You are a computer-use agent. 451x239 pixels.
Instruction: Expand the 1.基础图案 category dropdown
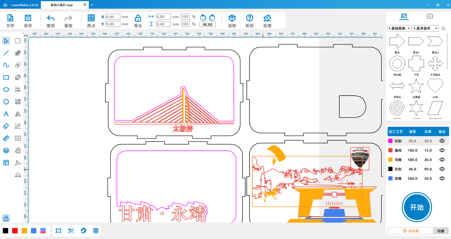tap(399, 28)
